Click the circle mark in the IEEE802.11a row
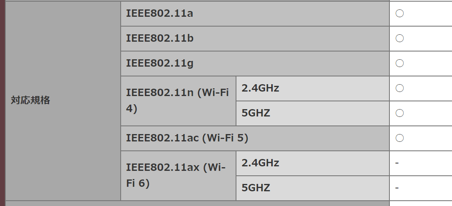Viewport: 452px width, 206px height. point(400,13)
